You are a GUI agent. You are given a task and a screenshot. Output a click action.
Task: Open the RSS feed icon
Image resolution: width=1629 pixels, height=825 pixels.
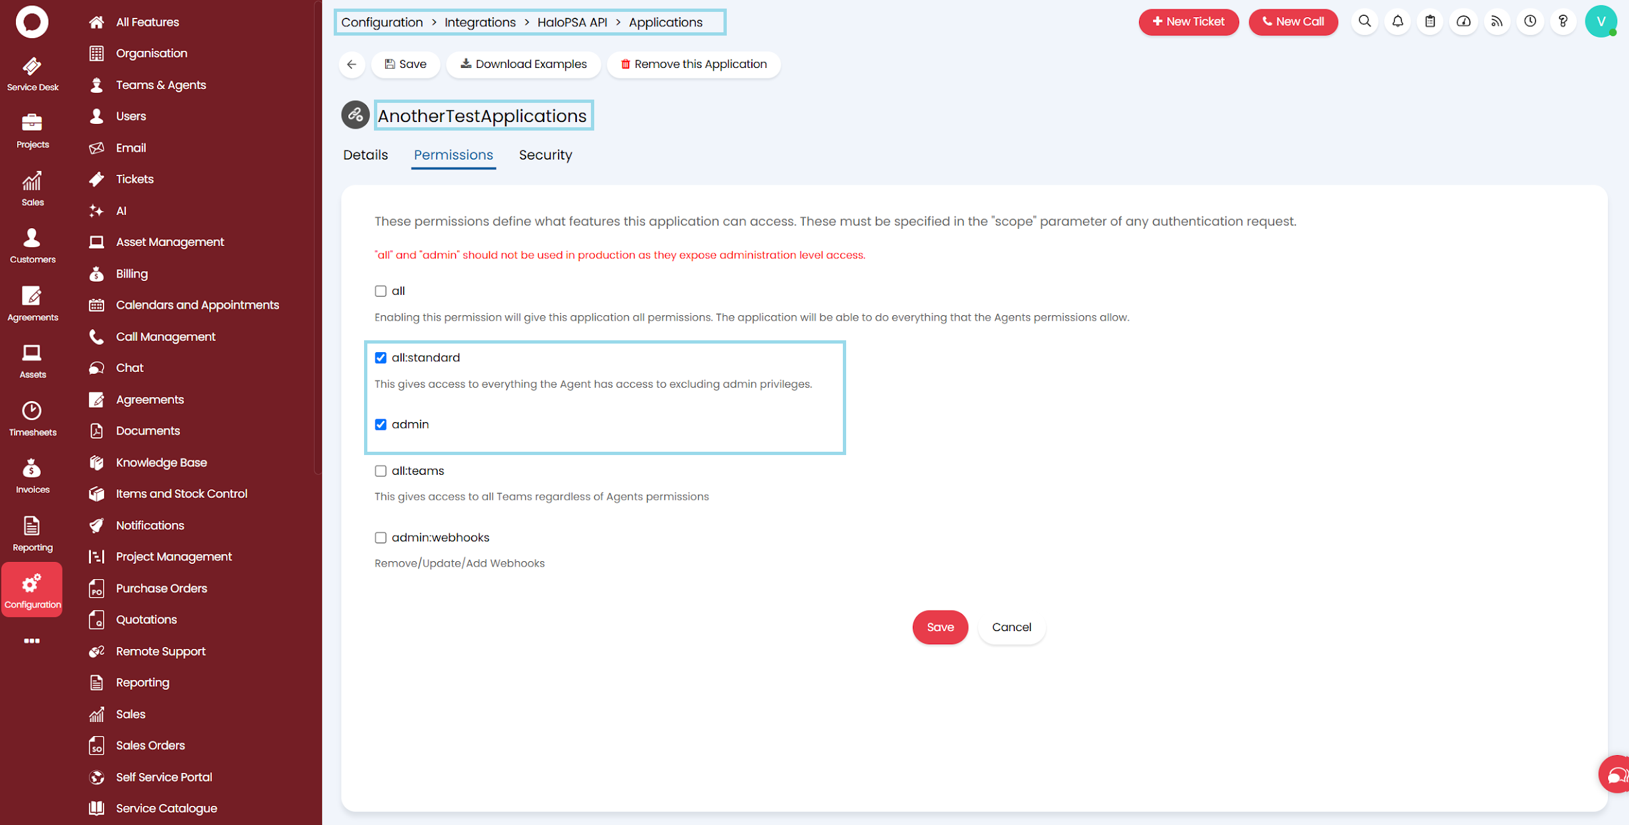tap(1496, 22)
